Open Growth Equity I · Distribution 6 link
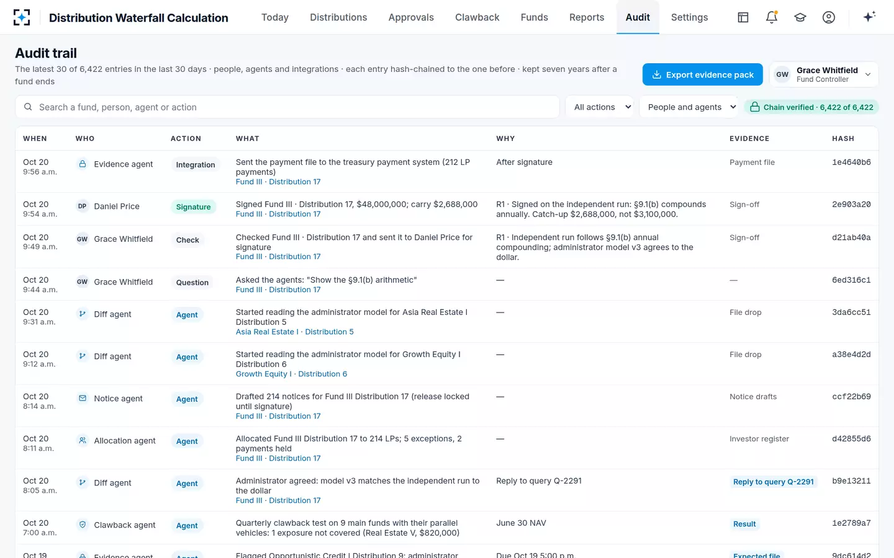 pyautogui.click(x=291, y=374)
